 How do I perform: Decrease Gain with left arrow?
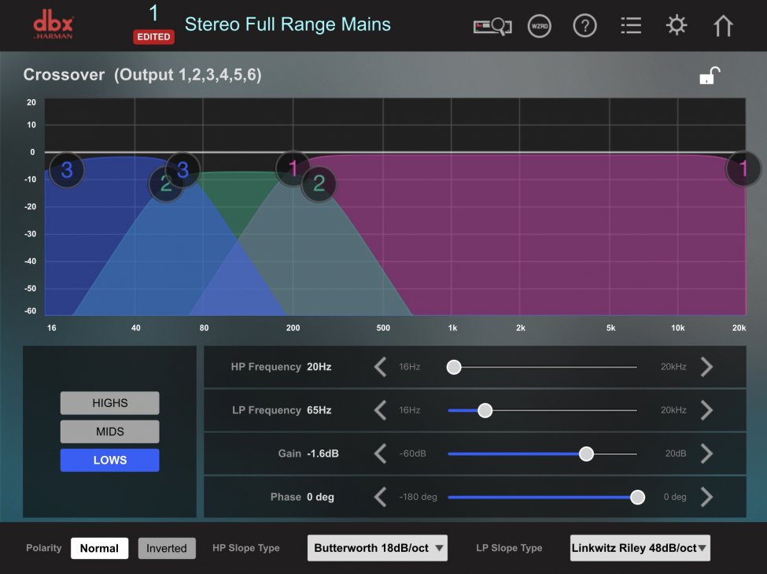coord(380,454)
